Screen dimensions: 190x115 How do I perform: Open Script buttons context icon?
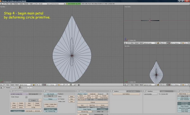(x=14, y=87)
